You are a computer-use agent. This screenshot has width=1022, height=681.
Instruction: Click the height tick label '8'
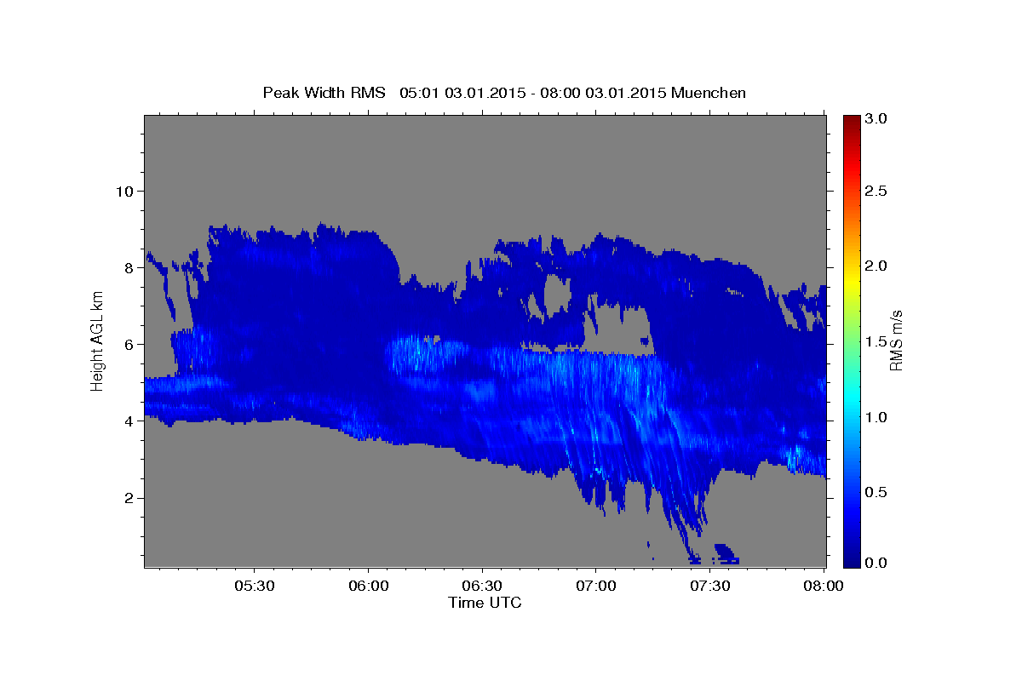(128, 267)
